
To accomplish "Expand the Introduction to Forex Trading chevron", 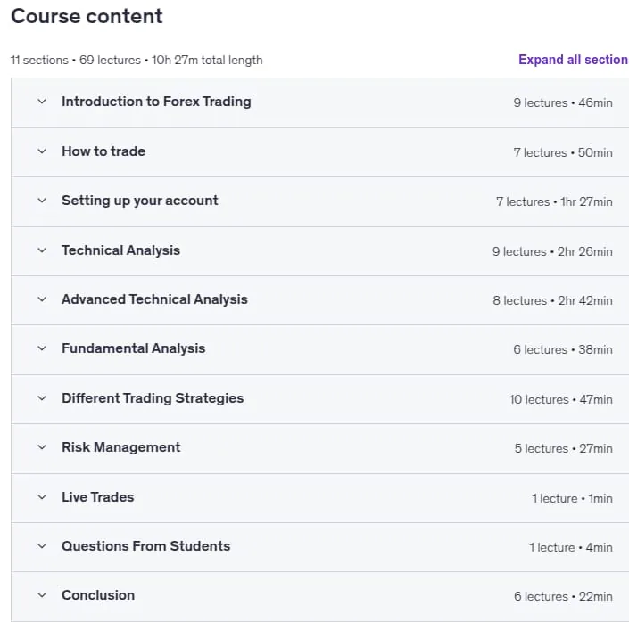I will tap(42, 102).
